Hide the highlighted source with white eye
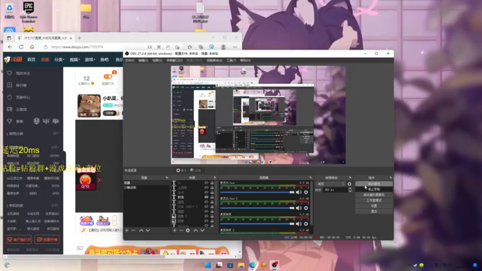The image size is (482, 271). (x=206, y=197)
